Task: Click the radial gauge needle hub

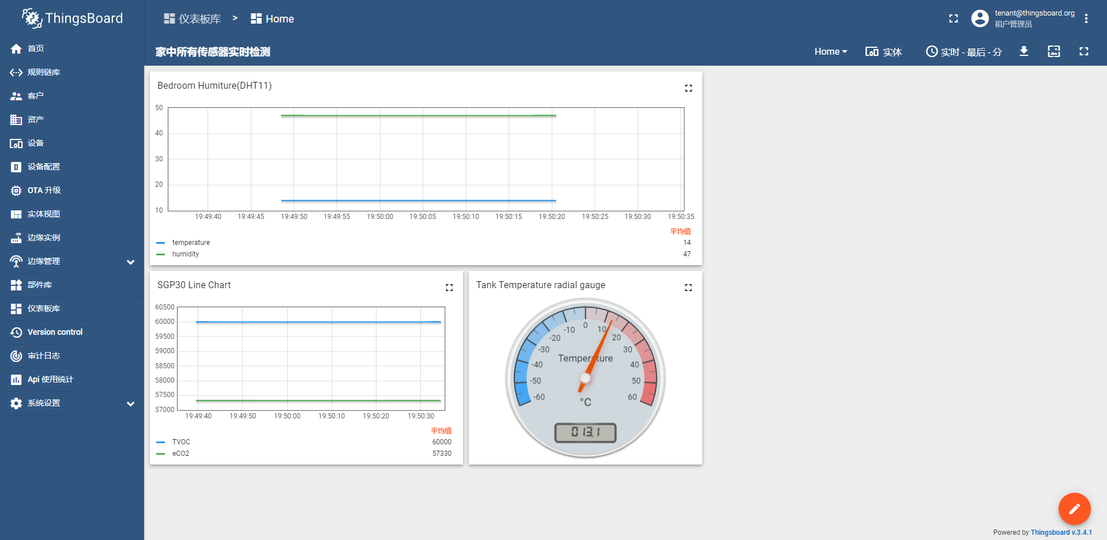Action: click(586, 378)
